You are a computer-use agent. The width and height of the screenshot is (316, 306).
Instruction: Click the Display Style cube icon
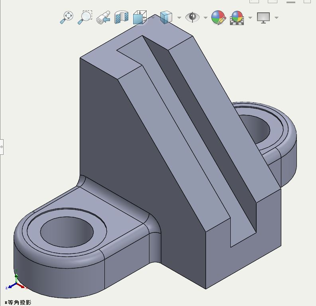(x=166, y=17)
